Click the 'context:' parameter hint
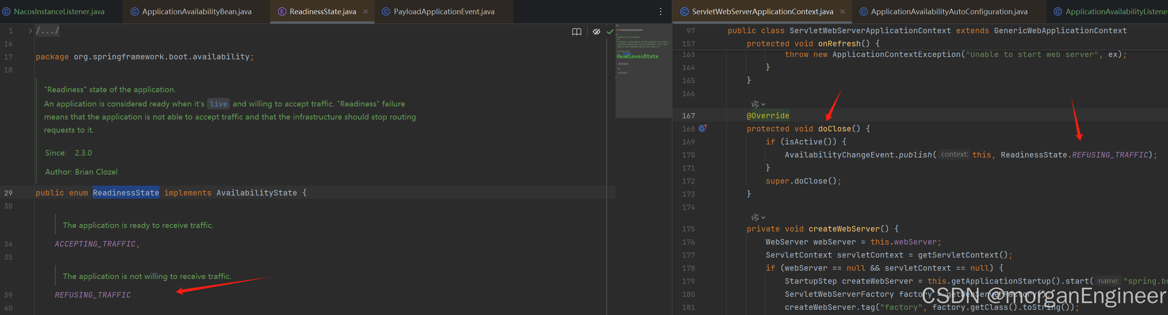 pyautogui.click(x=954, y=155)
